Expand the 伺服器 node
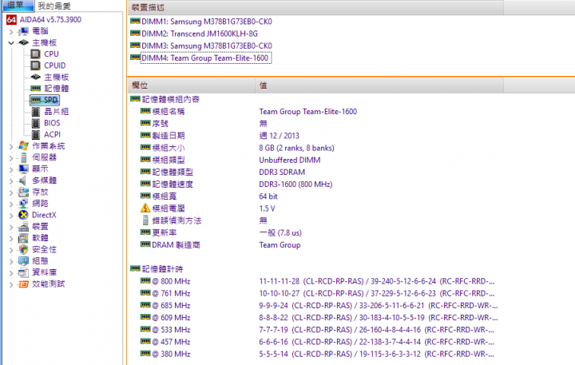 point(11,158)
